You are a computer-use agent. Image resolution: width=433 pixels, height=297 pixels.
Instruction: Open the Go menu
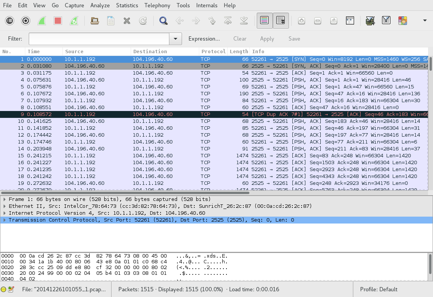(x=55, y=5)
